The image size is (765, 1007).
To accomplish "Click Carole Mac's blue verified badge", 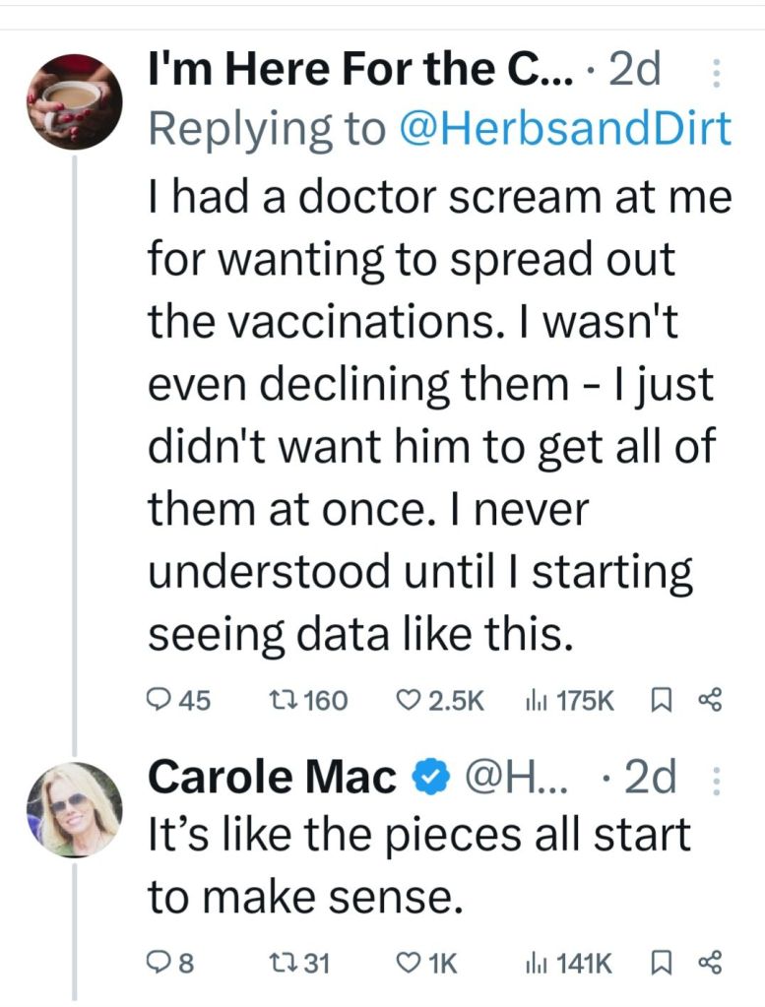I will tap(423, 780).
